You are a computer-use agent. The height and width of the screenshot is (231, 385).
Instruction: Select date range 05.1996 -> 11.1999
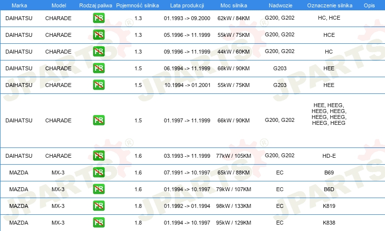[x=187, y=35]
